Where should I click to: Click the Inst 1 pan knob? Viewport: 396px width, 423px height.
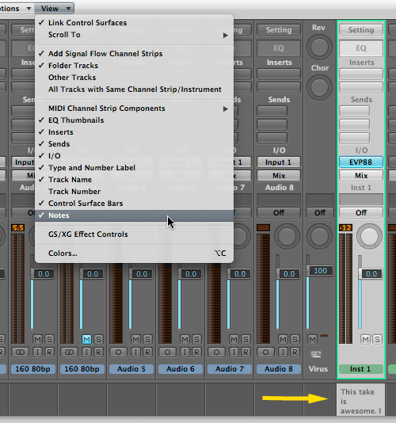click(x=369, y=236)
